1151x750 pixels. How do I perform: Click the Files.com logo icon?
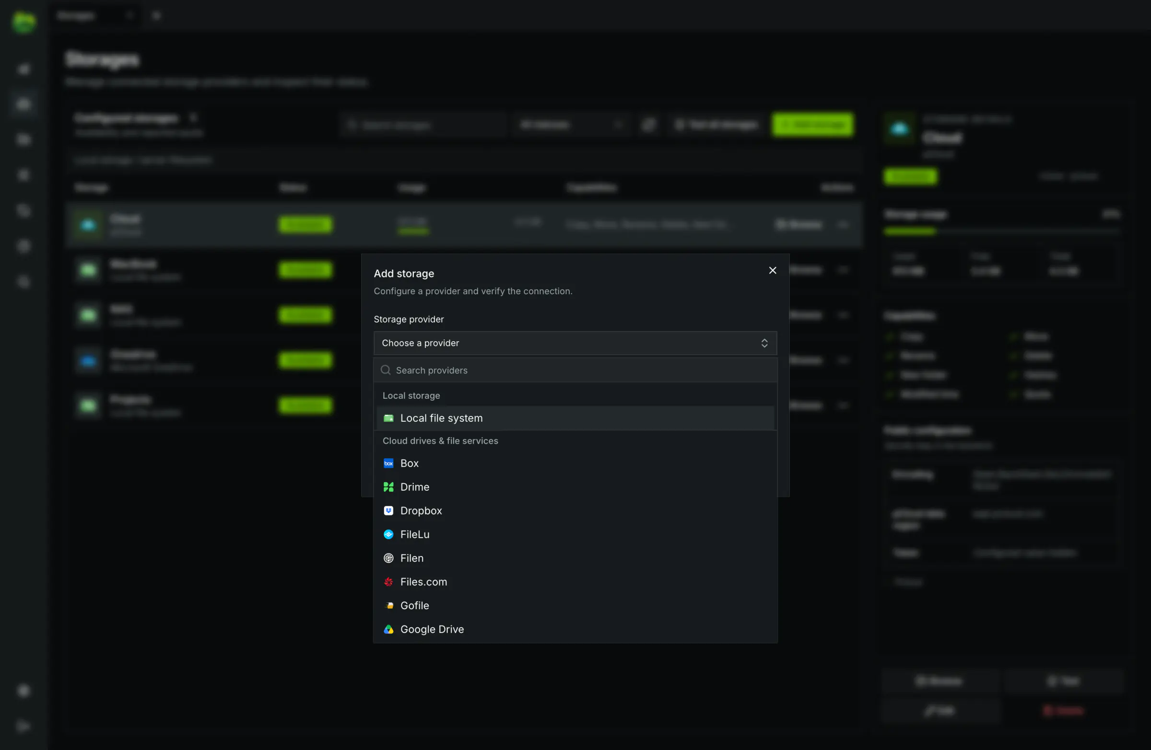(x=388, y=582)
